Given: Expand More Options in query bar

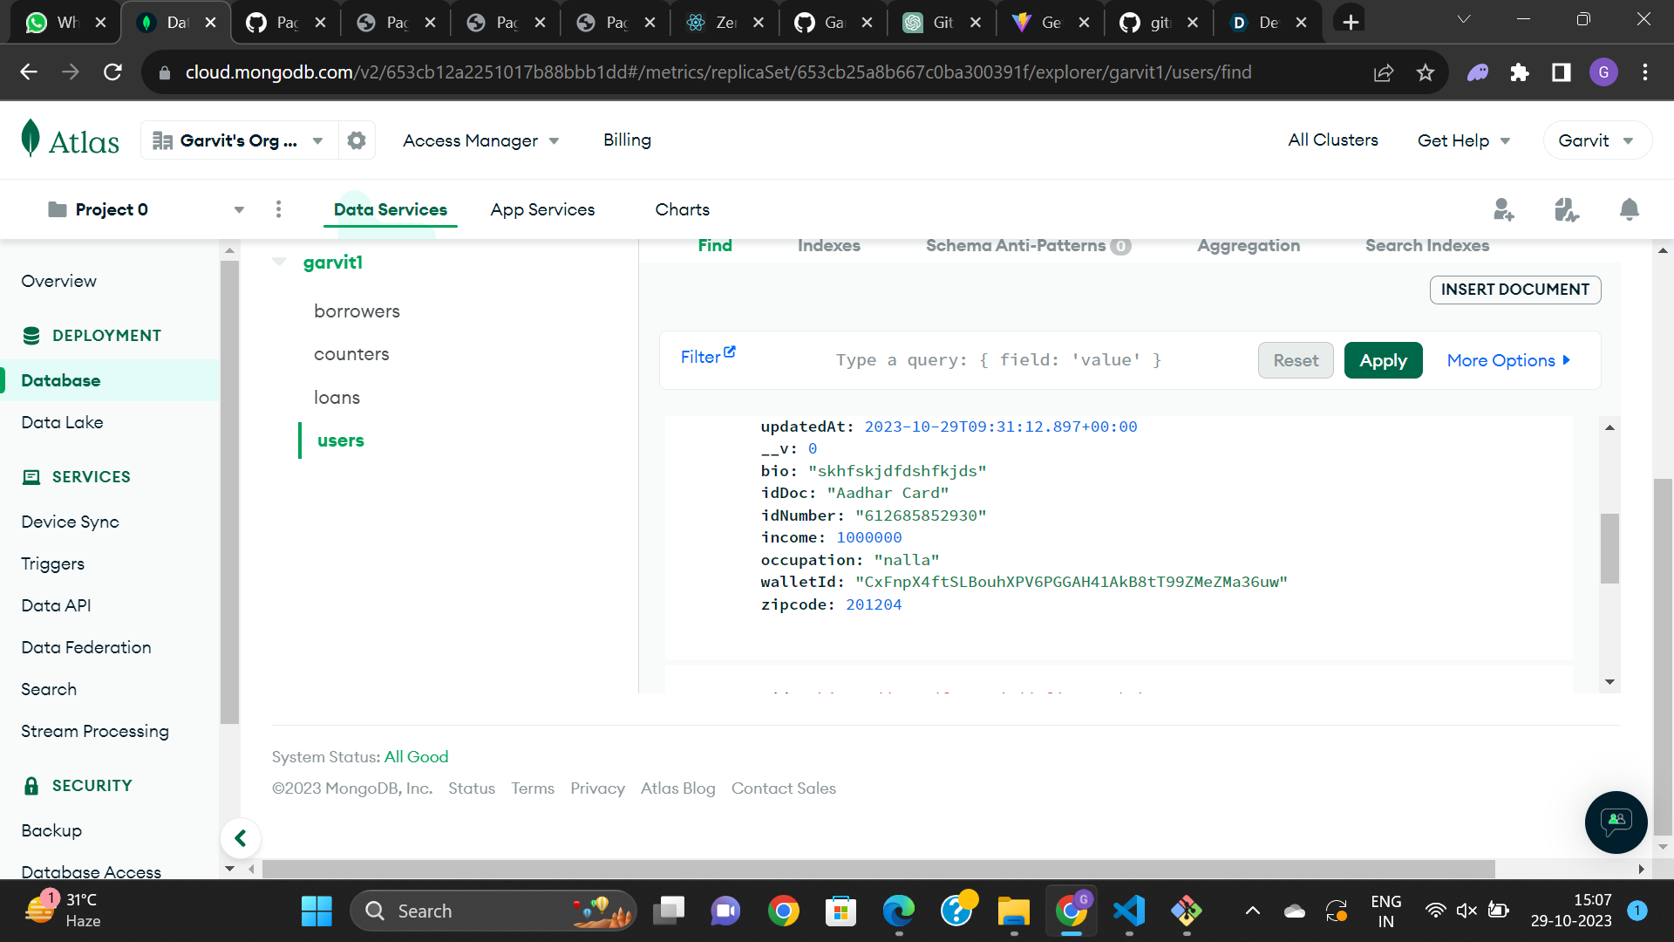Looking at the screenshot, I should [x=1508, y=360].
